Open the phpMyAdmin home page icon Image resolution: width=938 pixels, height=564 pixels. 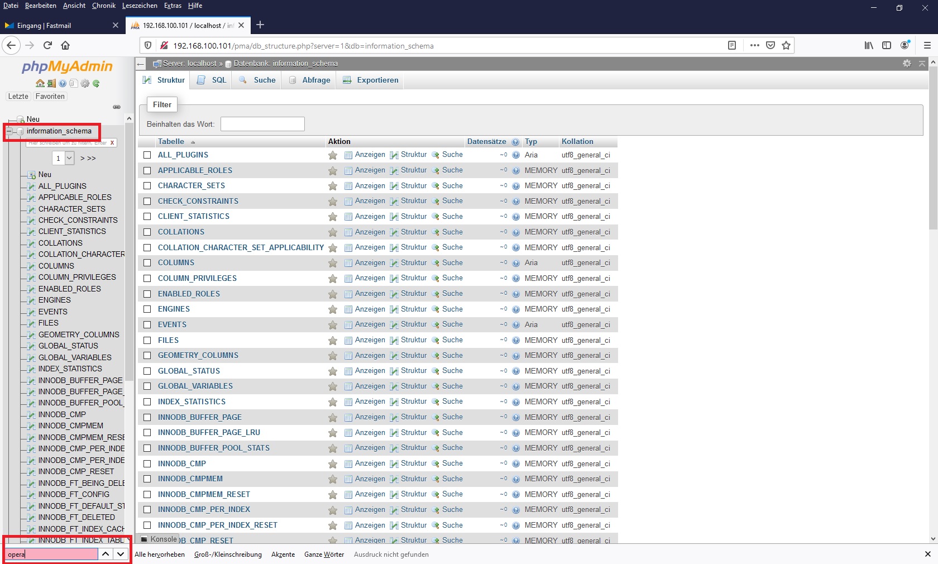click(x=40, y=84)
